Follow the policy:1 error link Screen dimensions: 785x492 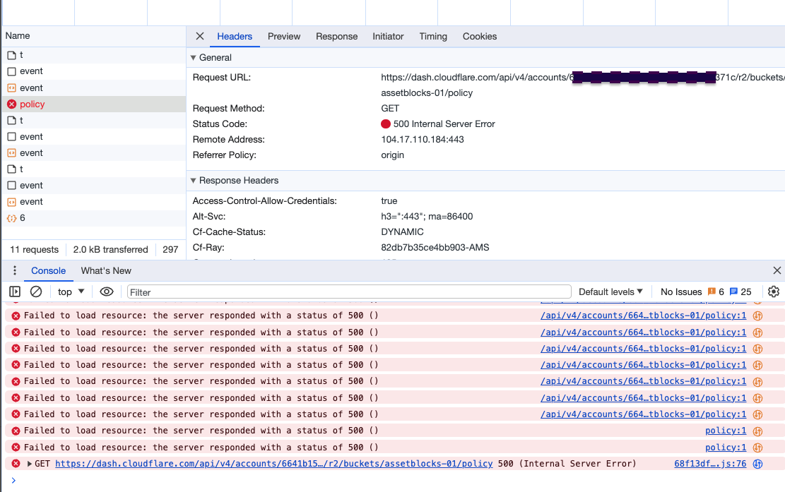[x=725, y=431]
